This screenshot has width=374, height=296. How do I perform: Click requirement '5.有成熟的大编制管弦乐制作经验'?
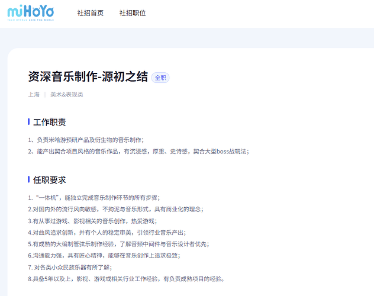click(x=118, y=244)
